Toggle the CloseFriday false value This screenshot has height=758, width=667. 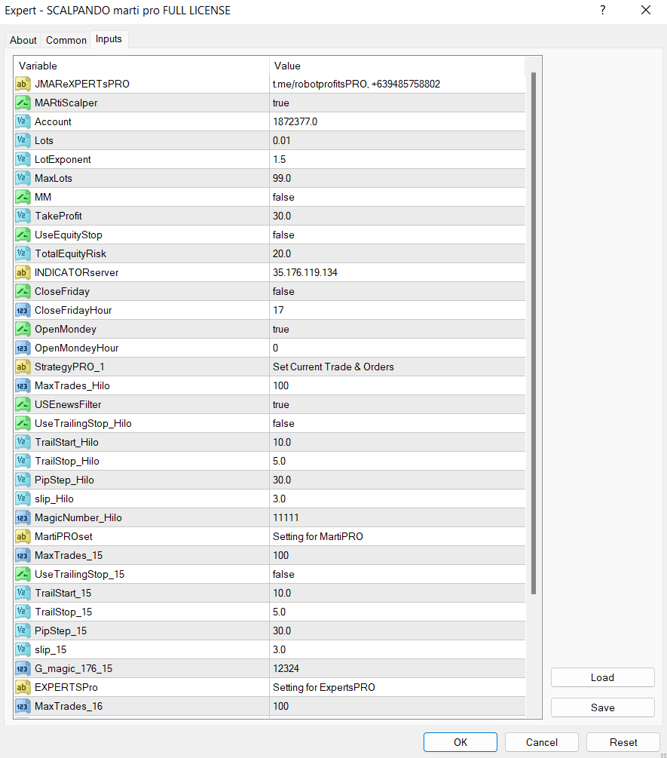(283, 291)
